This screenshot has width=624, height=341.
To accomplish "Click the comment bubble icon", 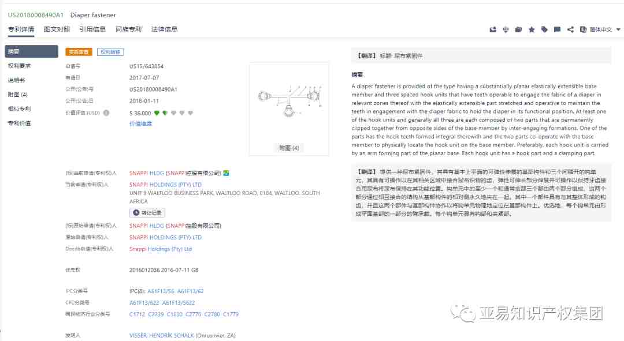I will coord(557,29).
